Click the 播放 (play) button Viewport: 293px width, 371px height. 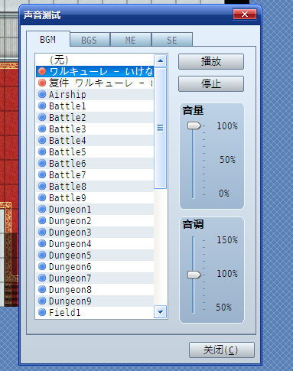211,61
